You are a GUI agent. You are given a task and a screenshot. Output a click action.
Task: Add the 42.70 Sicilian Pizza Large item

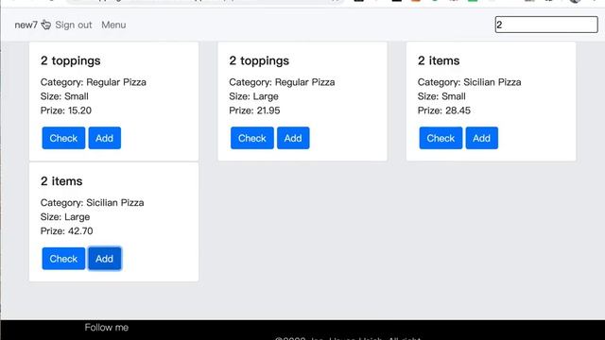[x=105, y=259]
